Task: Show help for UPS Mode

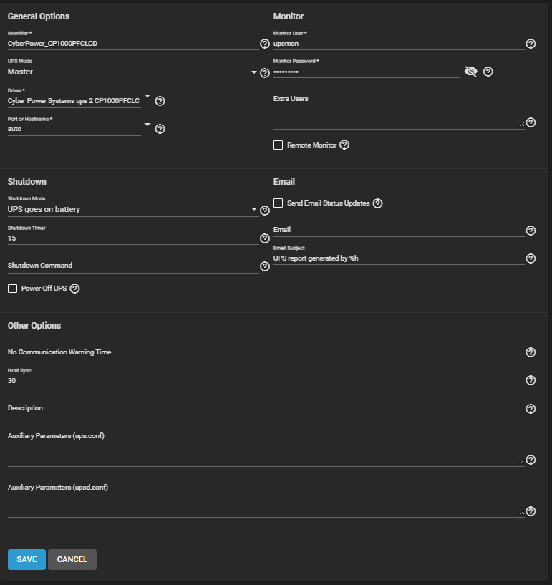Action: [x=265, y=73]
